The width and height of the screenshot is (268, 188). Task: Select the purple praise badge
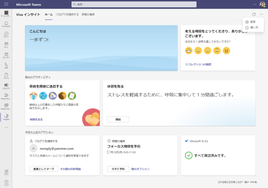(x=53, y=96)
